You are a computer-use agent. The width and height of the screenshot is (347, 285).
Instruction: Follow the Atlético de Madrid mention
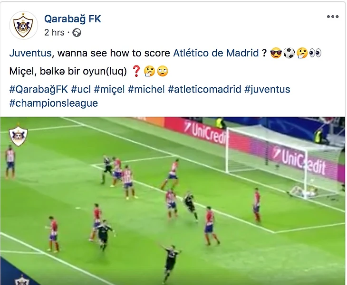click(216, 53)
